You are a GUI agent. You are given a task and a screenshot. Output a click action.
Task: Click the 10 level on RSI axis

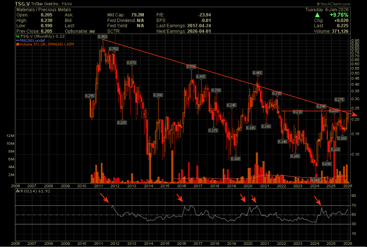[354, 234]
